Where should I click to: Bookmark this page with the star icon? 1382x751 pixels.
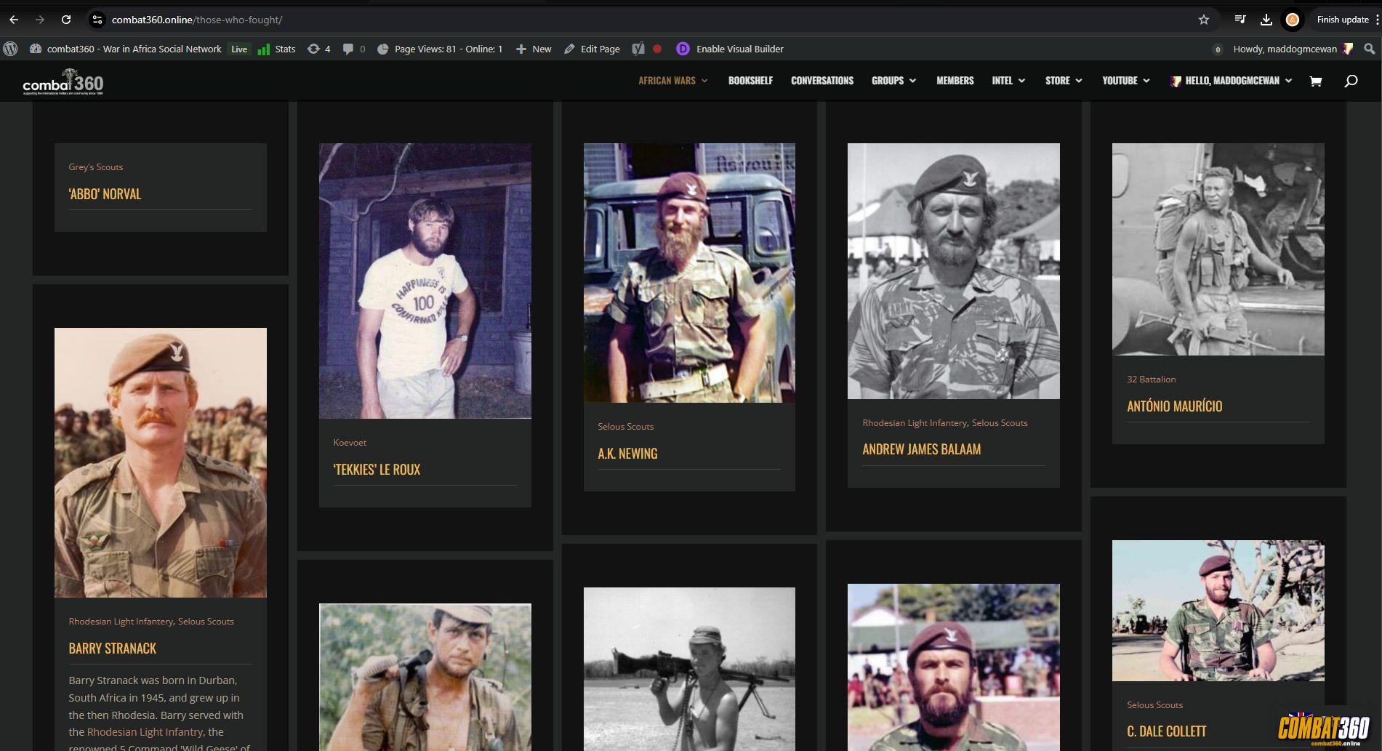[x=1204, y=20]
